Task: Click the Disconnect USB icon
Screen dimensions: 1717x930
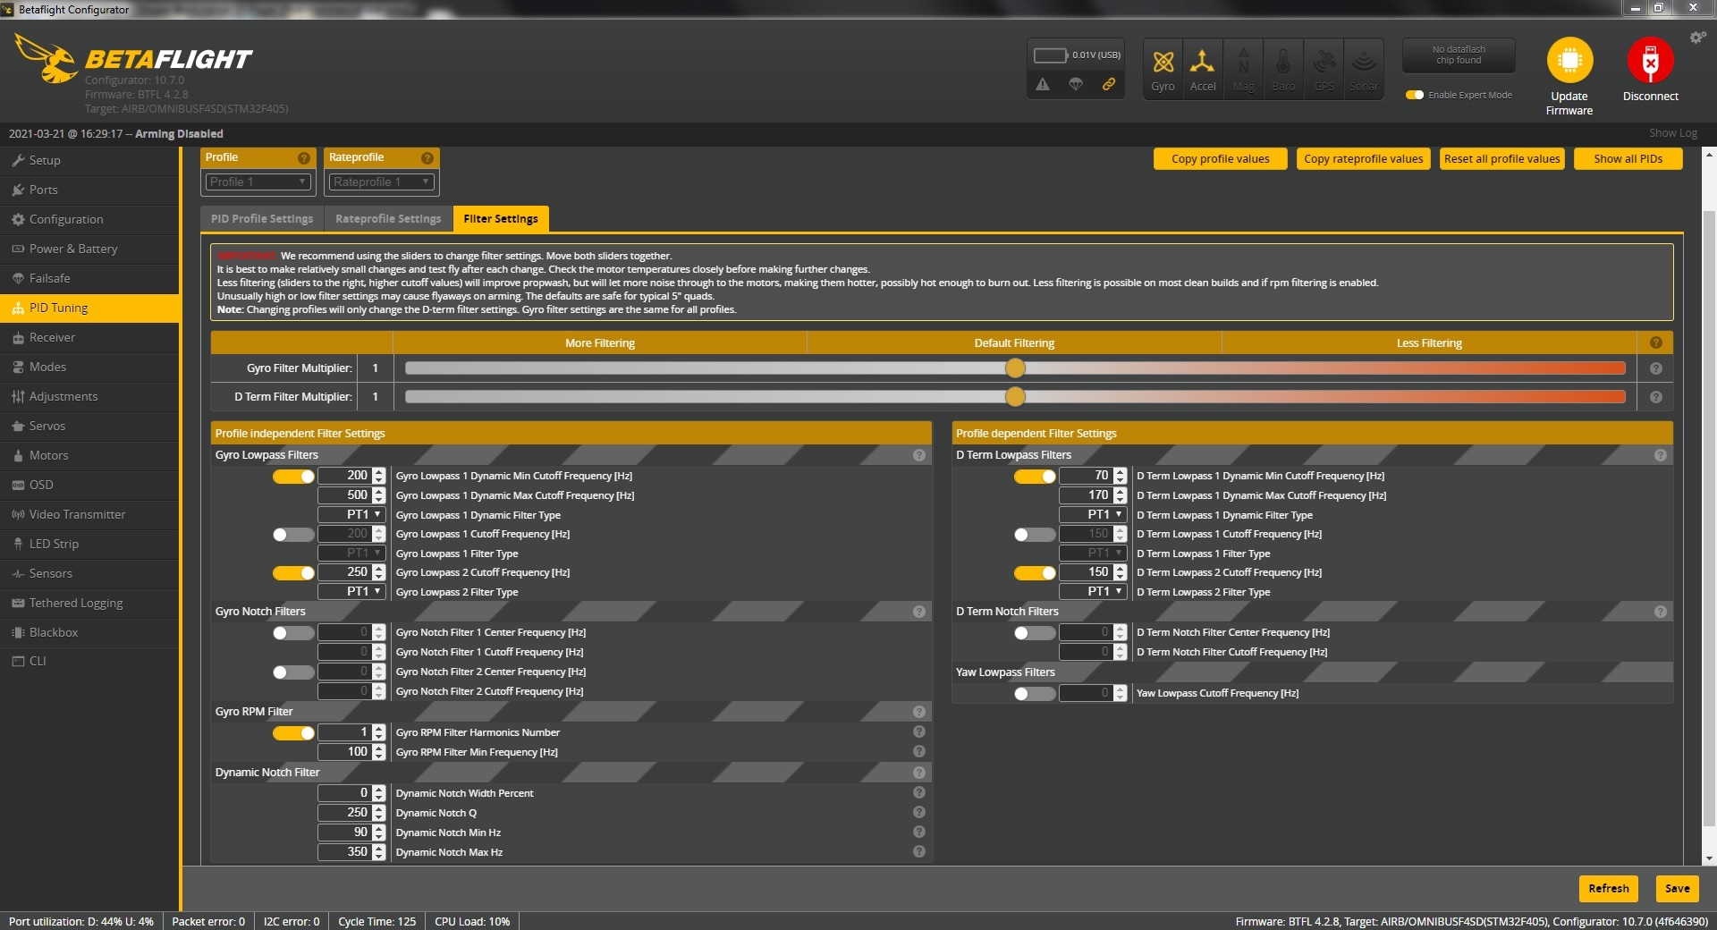Action: point(1650,60)
